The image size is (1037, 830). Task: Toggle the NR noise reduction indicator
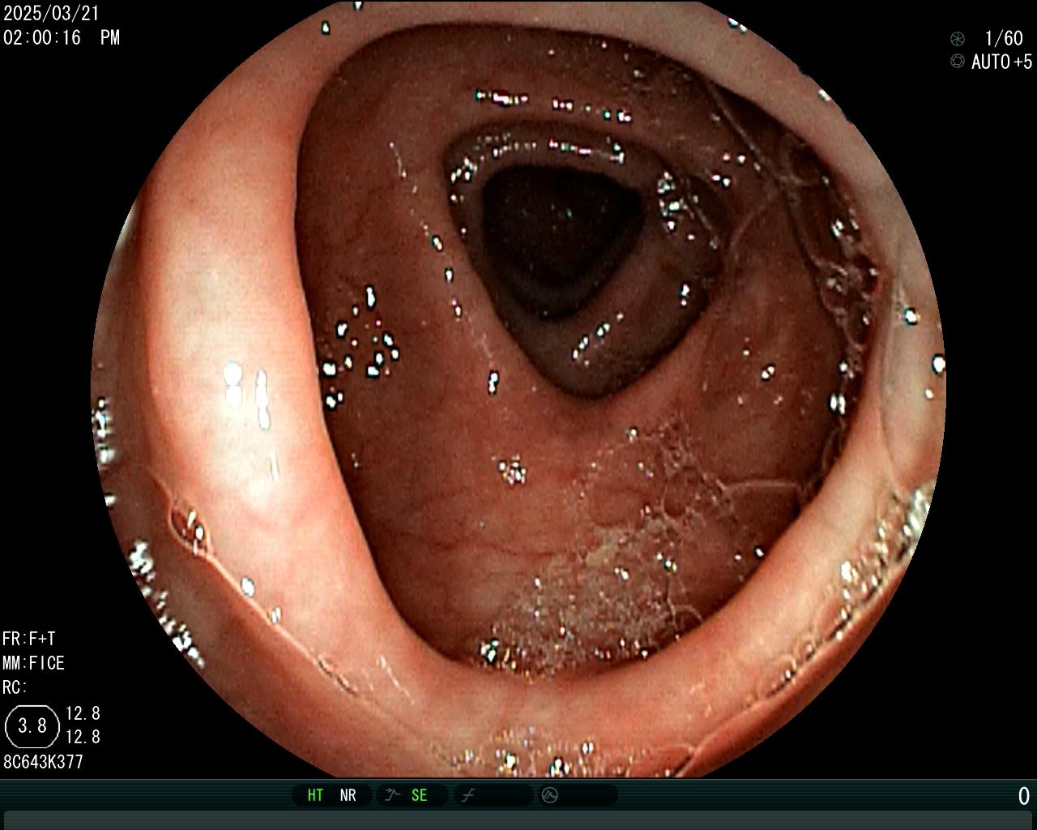pos(348,795)
